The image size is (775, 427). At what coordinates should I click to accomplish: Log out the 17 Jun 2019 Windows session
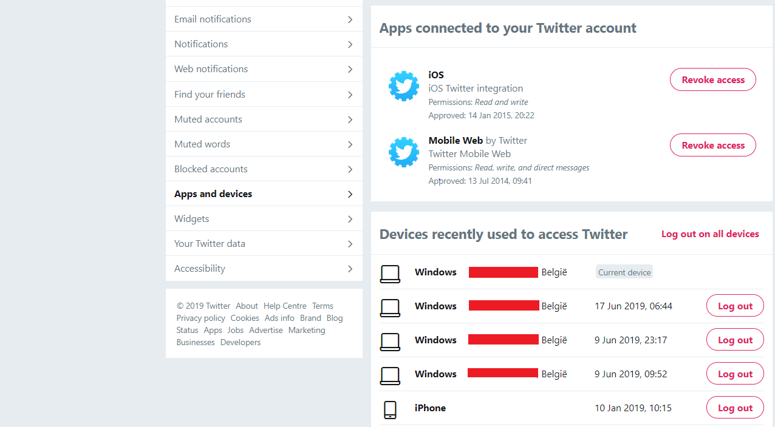coord(735,306)
